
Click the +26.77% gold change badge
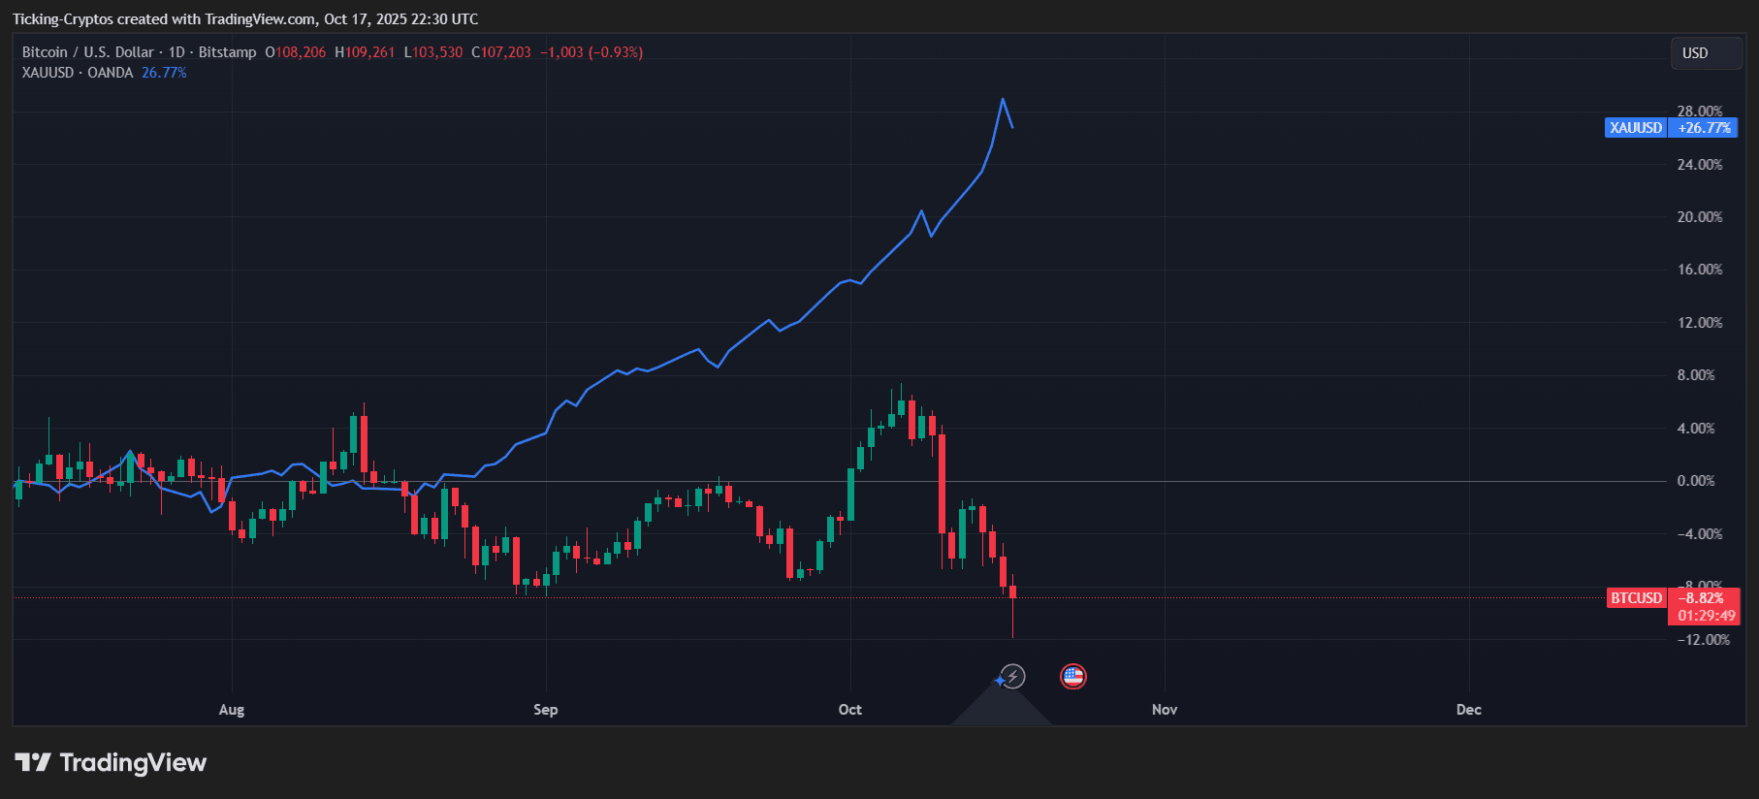(1704, 128)
